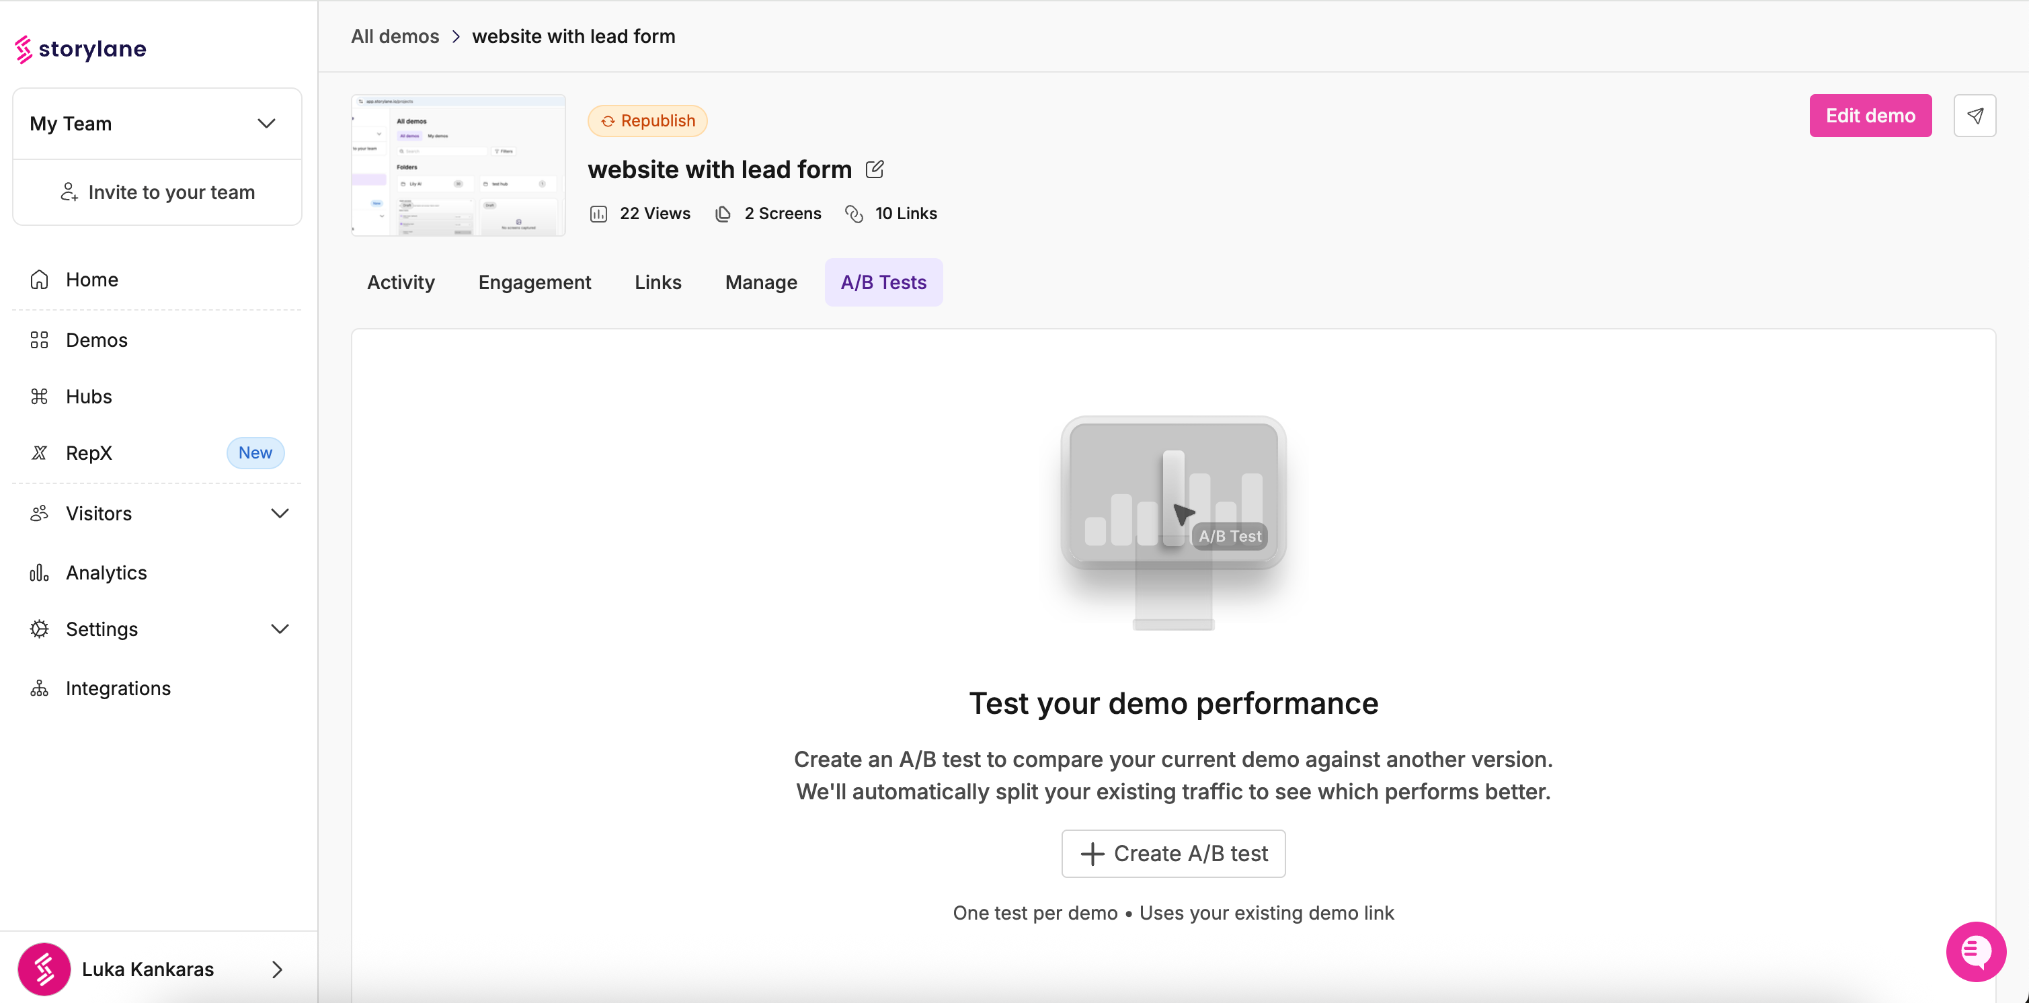This screenshot has height=1003, width=2029.
Task: Go to Analytics in sidebar
Action: tap(106, 573)
